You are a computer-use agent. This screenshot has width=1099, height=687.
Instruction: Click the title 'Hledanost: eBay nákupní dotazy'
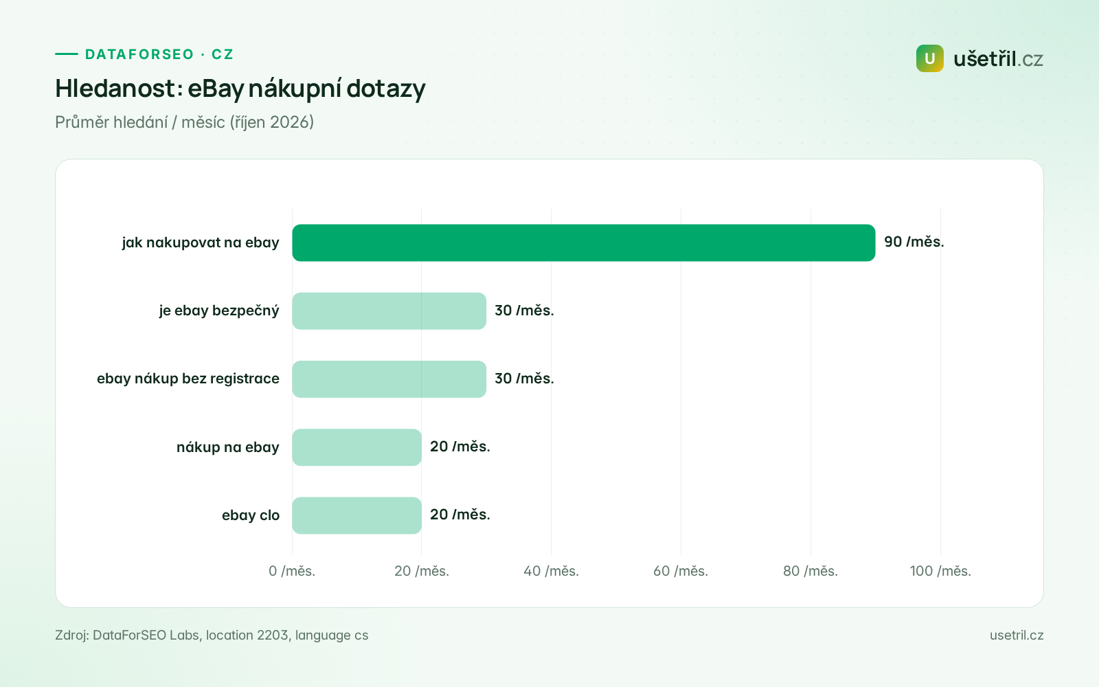240,89
